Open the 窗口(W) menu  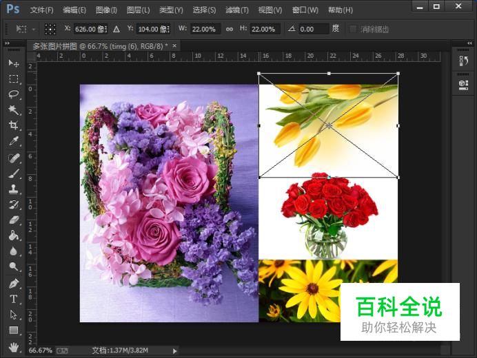pos(305,10)
